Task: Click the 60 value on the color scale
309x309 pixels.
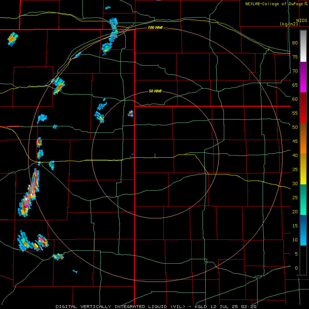Action: pos(295,99)
